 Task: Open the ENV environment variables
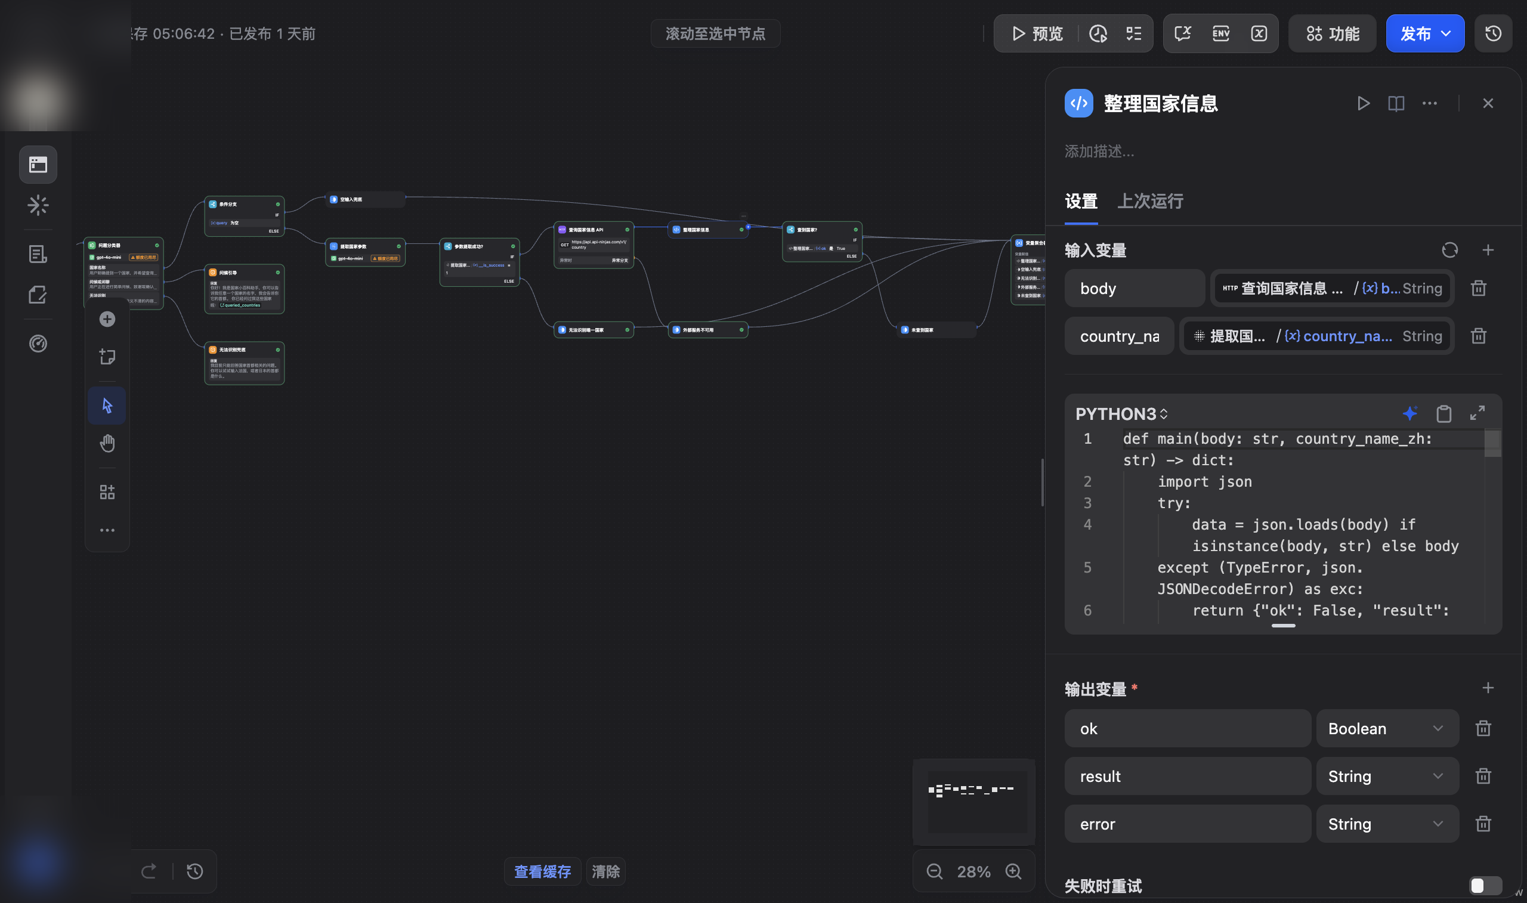coord(1221,33)
